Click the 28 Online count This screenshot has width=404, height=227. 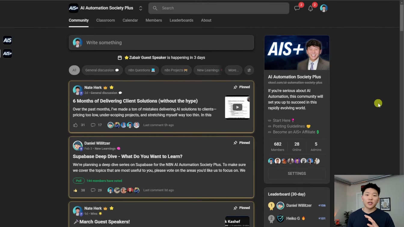(x=297, y=147)
